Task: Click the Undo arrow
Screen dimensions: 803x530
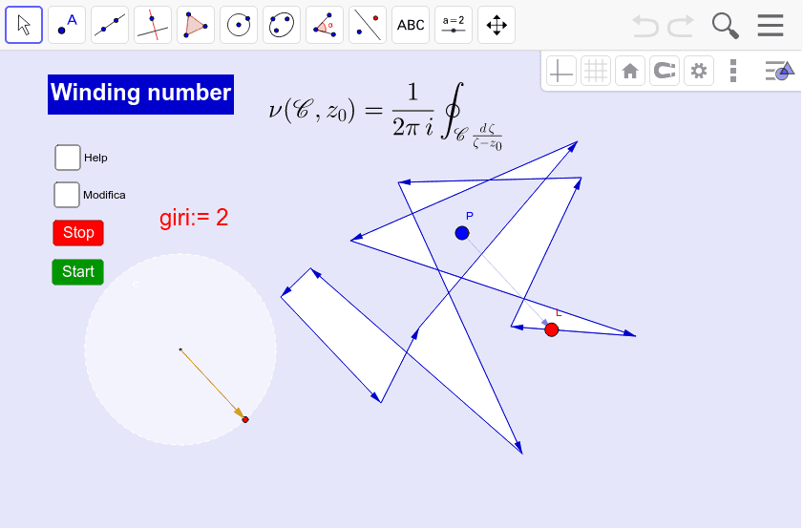Action: [x=645, y=26]
